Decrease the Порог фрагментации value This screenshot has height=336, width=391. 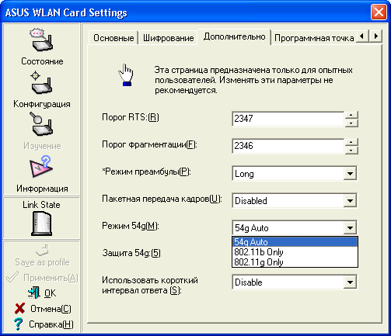click(351, 151)
